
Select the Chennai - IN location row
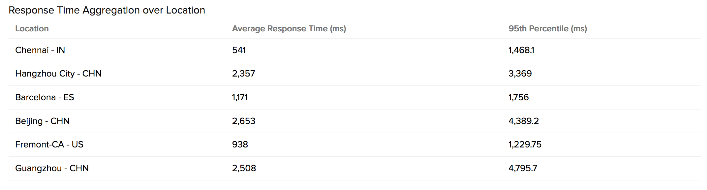[x=40, y=50]
